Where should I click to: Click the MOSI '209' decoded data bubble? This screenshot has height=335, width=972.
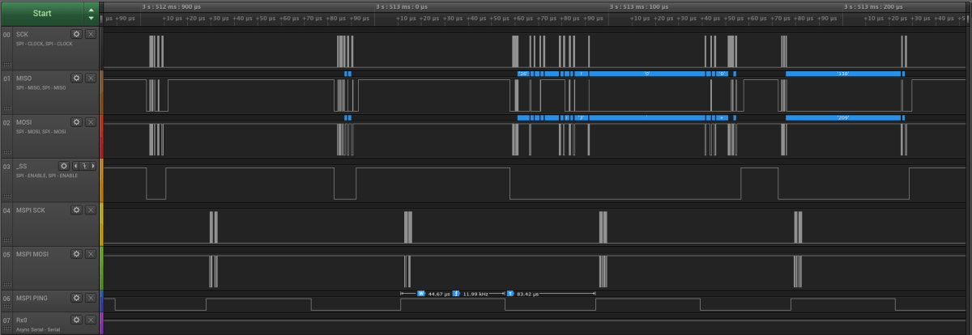coord(842,117)
